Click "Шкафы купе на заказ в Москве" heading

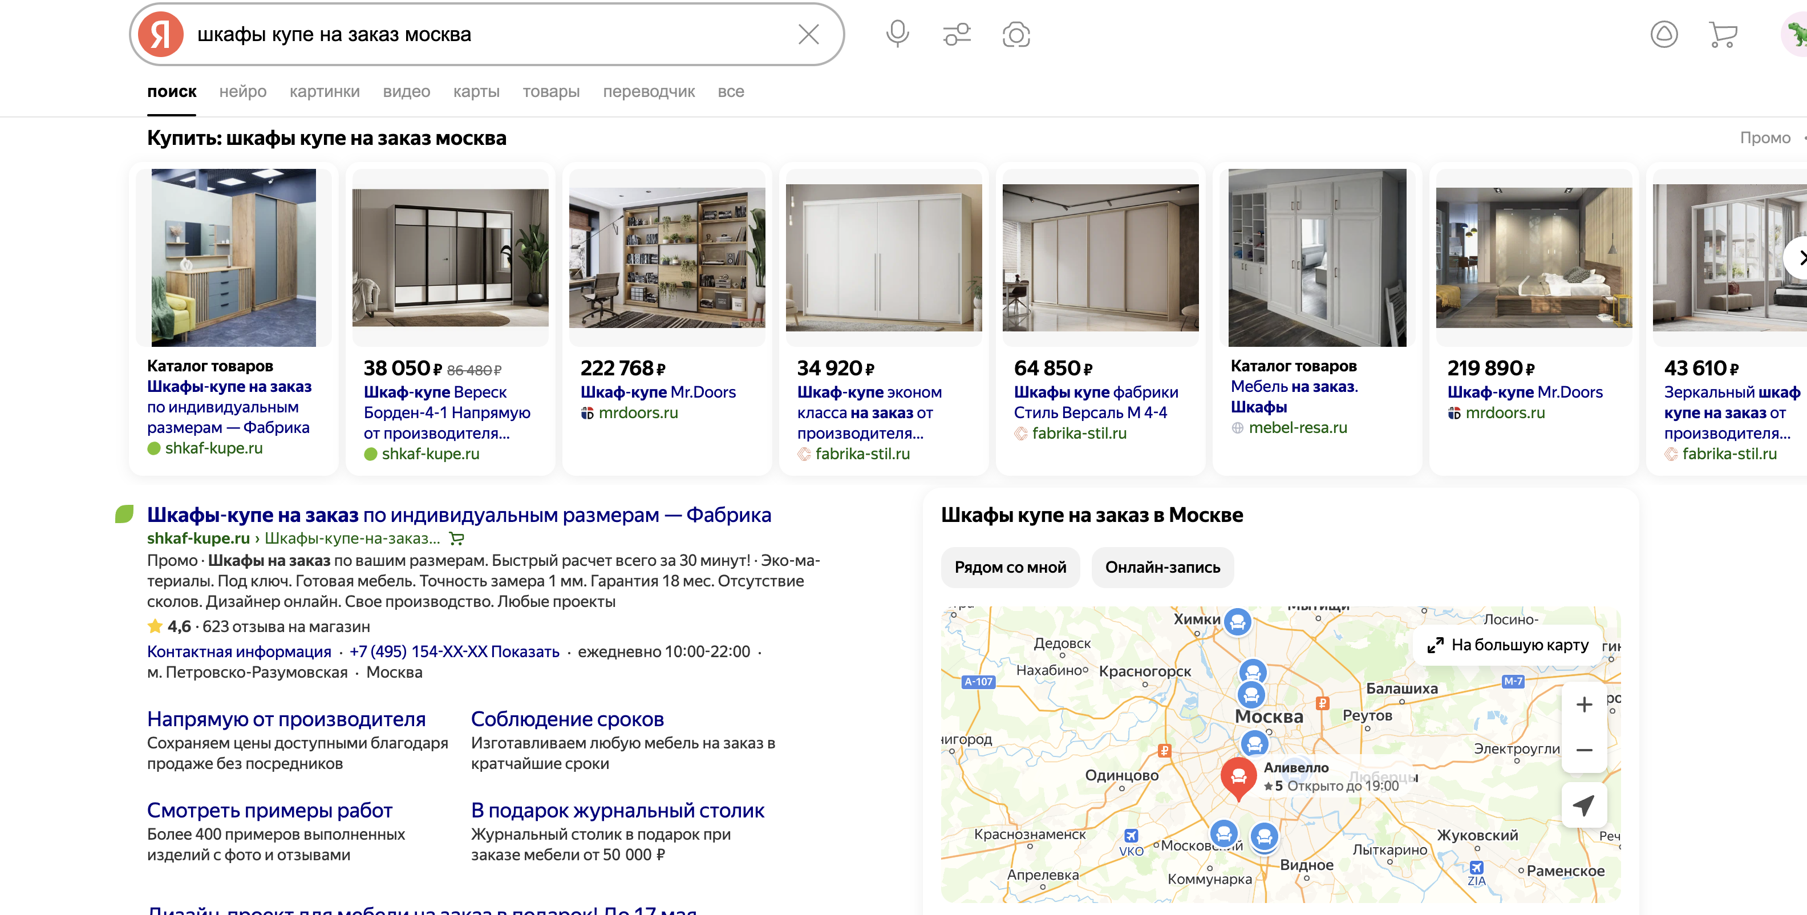(x=1092, y=515)
